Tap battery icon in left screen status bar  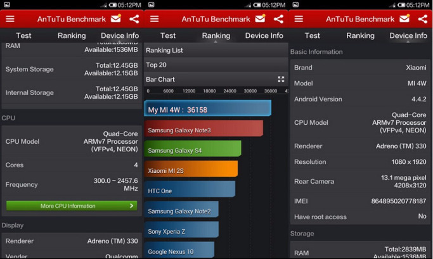(x=112, y=5)
